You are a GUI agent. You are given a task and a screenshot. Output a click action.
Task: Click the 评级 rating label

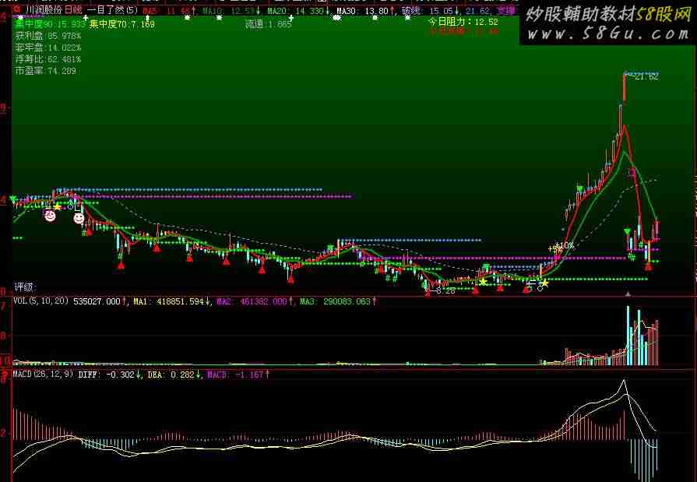(26, 287)
